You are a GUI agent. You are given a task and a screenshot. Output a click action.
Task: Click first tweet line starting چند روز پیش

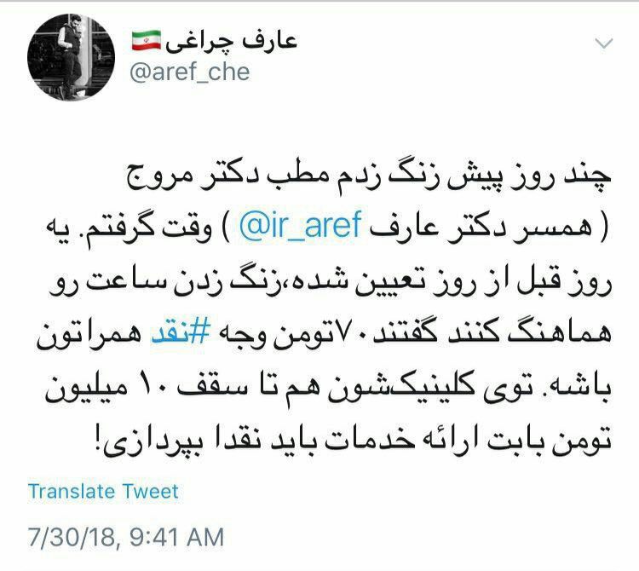point(369,176)
